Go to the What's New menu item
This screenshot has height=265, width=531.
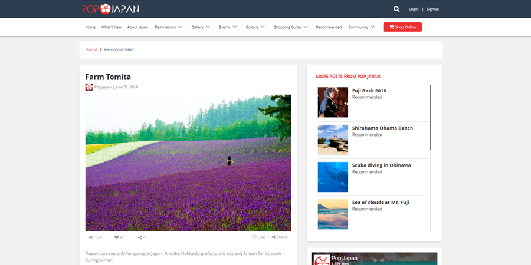coord(112,27)
